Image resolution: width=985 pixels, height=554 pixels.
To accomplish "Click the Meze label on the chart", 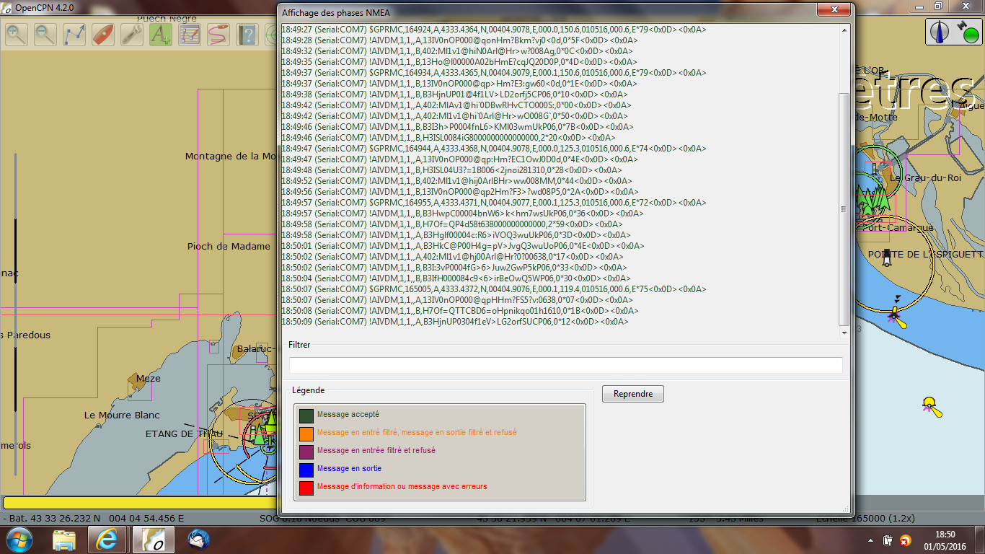I will tap(149, 379).
